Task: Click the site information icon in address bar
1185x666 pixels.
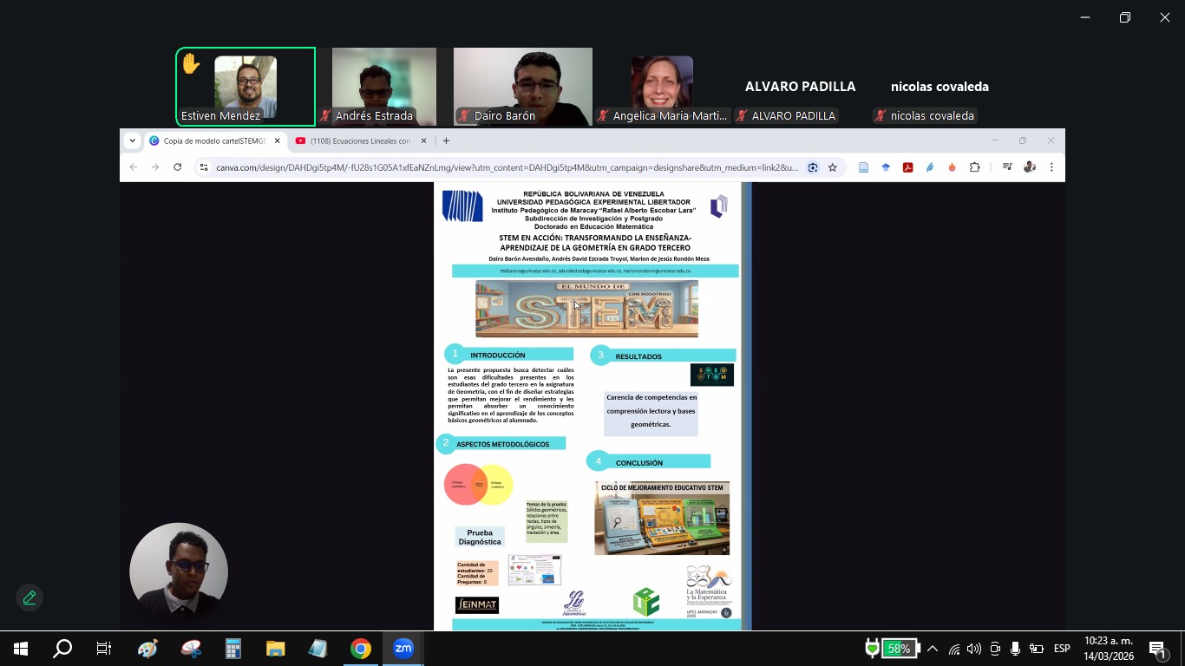Action: click(x=203, y=167)
